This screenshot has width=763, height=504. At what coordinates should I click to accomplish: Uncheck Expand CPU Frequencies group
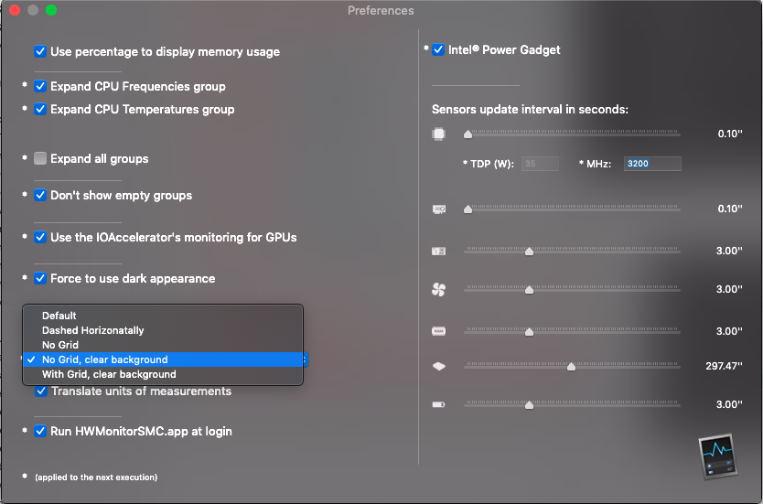[40, 86]
